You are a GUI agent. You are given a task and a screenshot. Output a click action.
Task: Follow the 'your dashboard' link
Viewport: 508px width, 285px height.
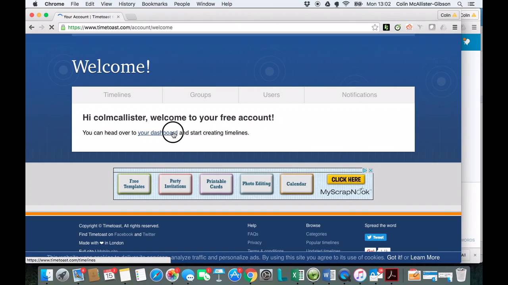pyautogui.click(x=158, y=133)
